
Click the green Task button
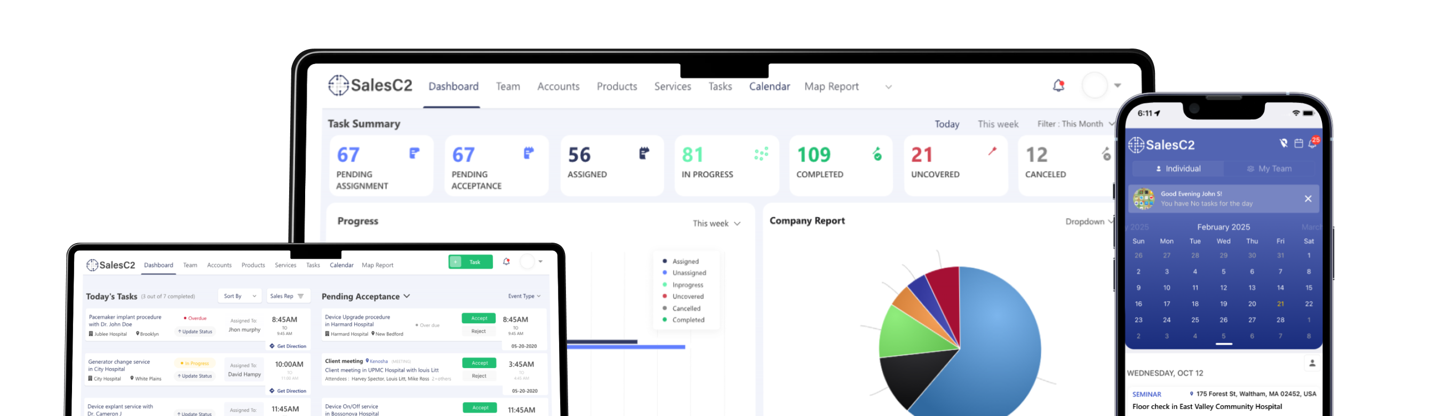pyautogui.click(x=471, y=262)
